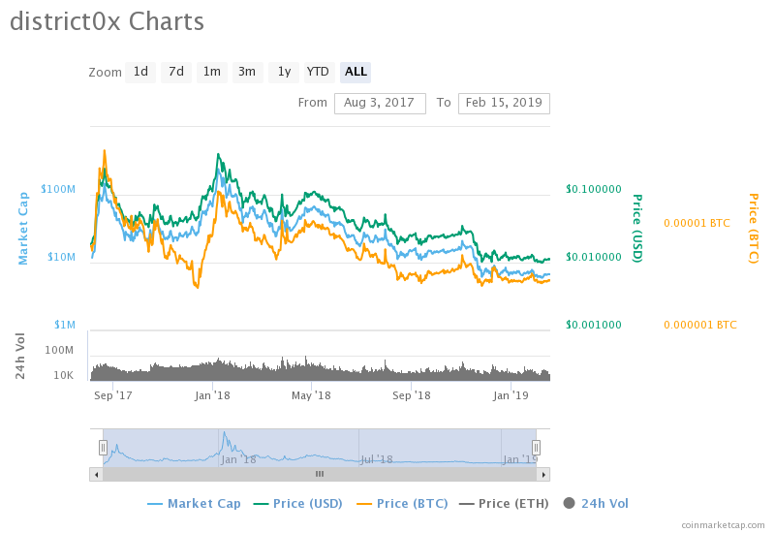
Task: Click the $10M market cap axis label
Action: click(61, 257)
